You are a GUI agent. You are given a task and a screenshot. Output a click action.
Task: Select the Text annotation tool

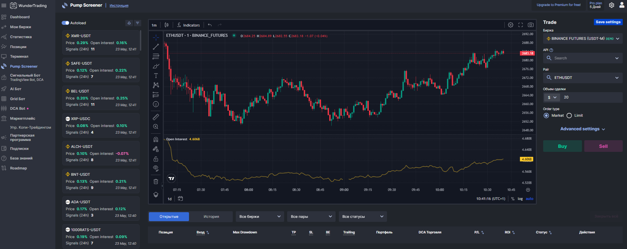(x=156, y=76)
